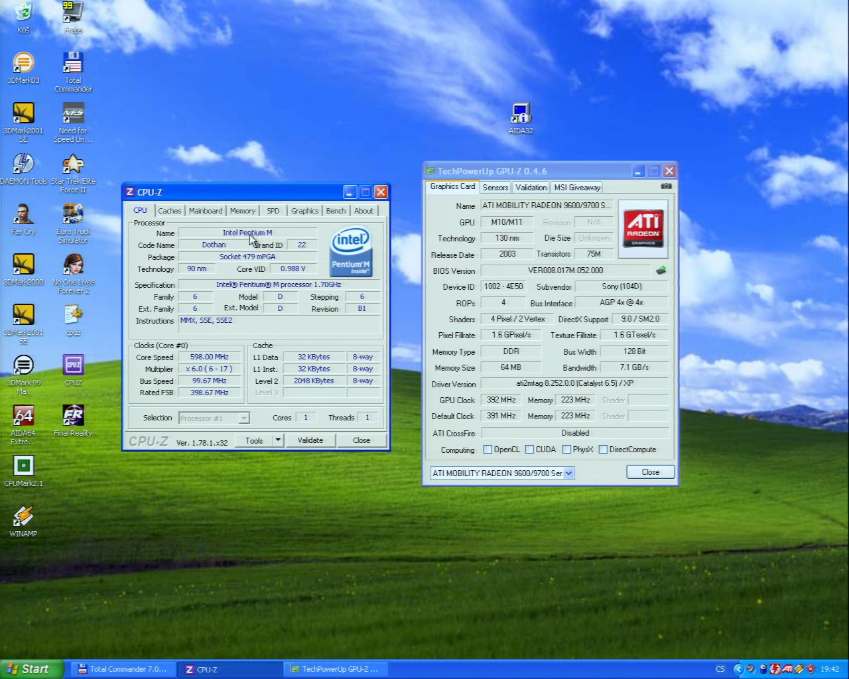Launch the WINAMP desktop icon
Viewport: 849px width, 679px height.
(x=23, y=517)
